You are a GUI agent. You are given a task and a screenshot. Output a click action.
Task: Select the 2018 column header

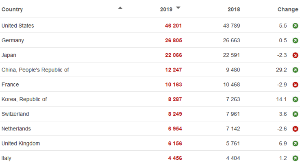pos(234,9)
